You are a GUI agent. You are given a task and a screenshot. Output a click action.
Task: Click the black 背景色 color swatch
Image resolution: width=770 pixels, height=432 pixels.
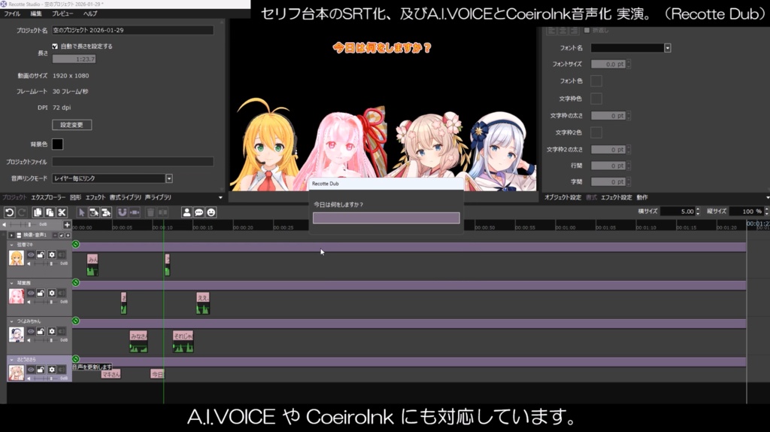pyautogui.click(x=57, y=144)
